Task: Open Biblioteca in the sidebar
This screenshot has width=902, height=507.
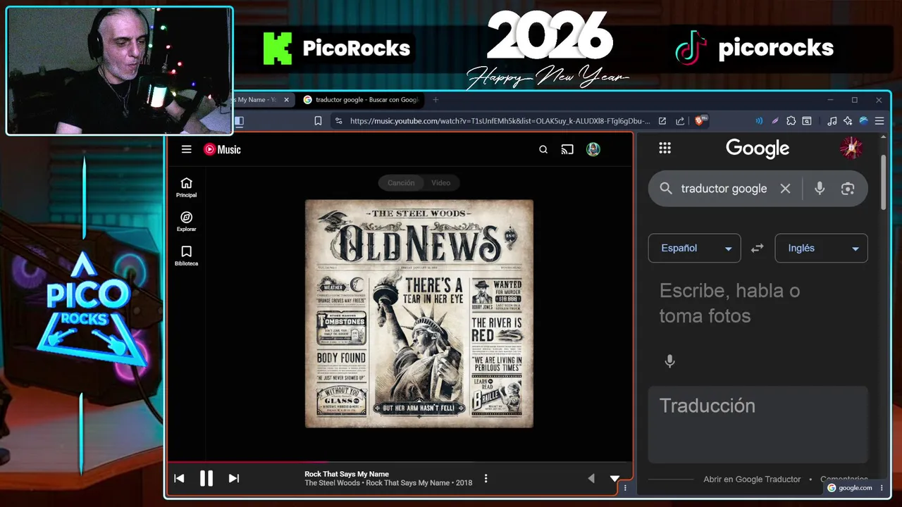Action: tap(186, 256)
